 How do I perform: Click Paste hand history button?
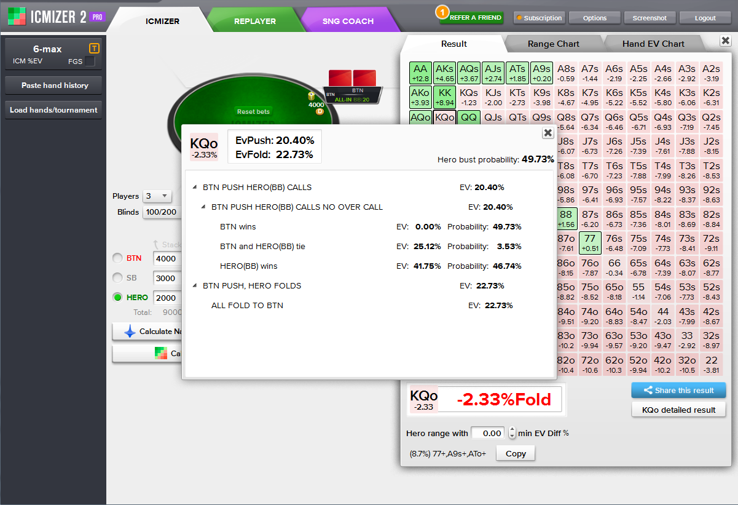pyautogui.click(x=54, y=85)
